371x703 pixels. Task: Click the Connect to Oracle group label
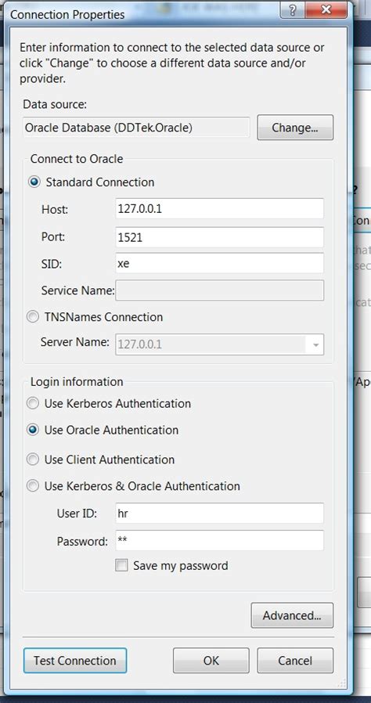(77, 158)
